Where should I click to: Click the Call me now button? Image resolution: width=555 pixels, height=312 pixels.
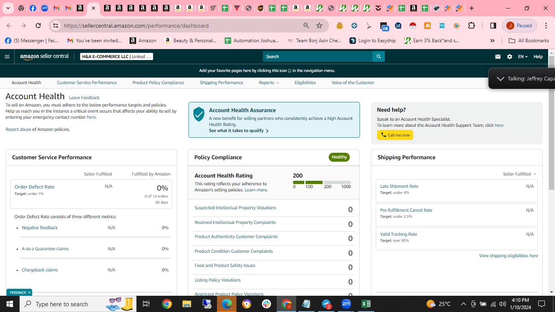[x=395, y=135]
